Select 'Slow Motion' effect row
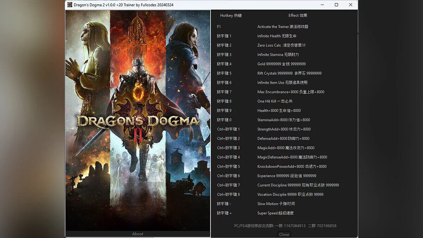 tap(276, 204)
